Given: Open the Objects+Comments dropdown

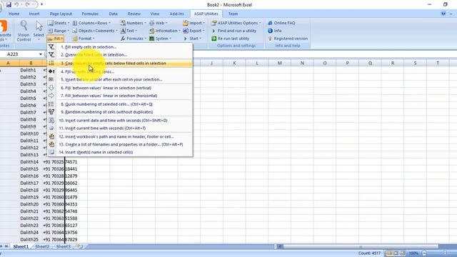Looking at the screenshot, I should click(95, 31).
